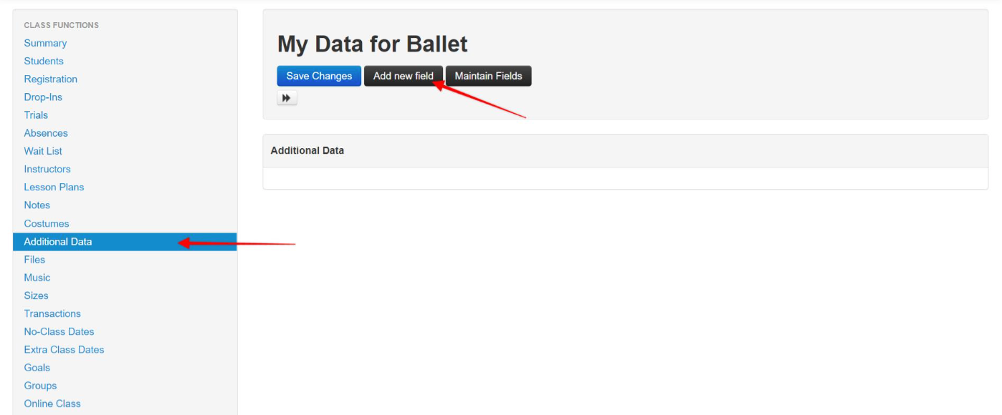Open the Summary class function
Image resolution: width=1002 pixels, height=415 pixels.
pyautogui.click(x=45, y=43)
